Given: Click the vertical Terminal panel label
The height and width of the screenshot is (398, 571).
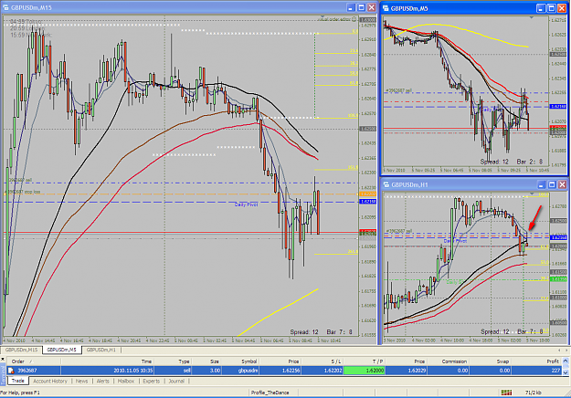Looking at the screenshot, I should coord(3,376).
